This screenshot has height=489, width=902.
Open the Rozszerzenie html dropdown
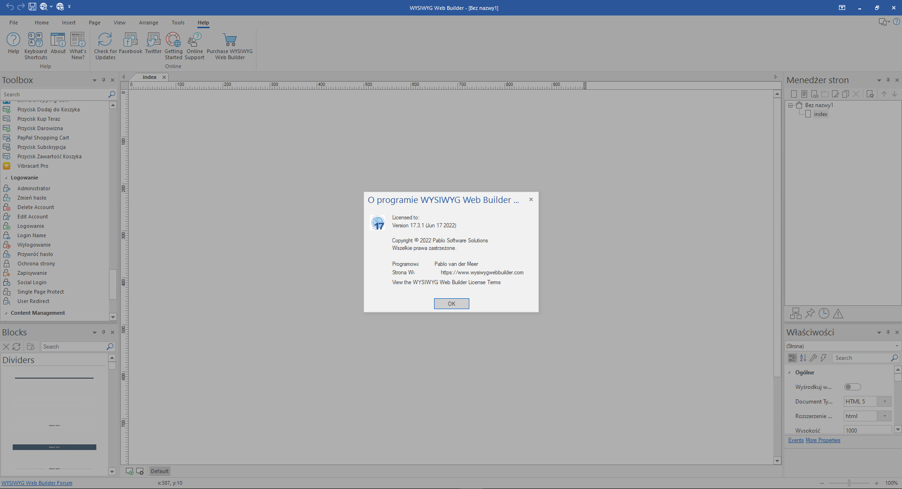(x=885, y=416)
